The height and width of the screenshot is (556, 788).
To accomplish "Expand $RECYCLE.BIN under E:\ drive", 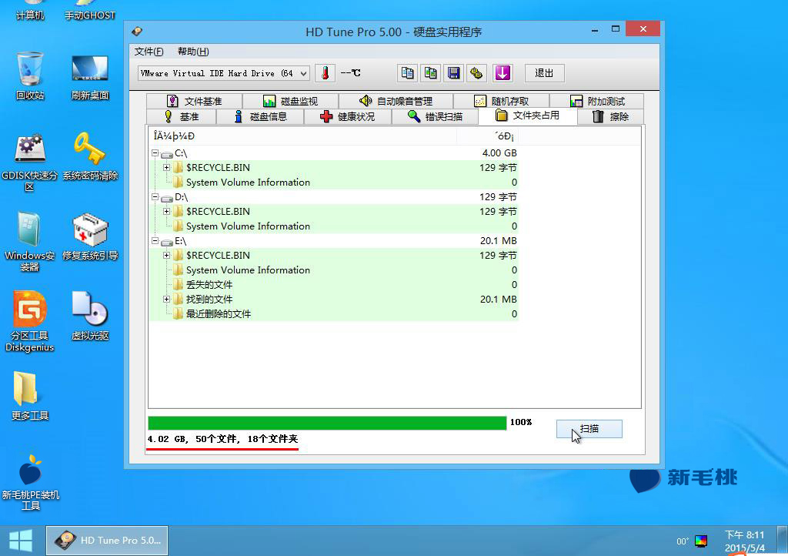I will (166, 256).
